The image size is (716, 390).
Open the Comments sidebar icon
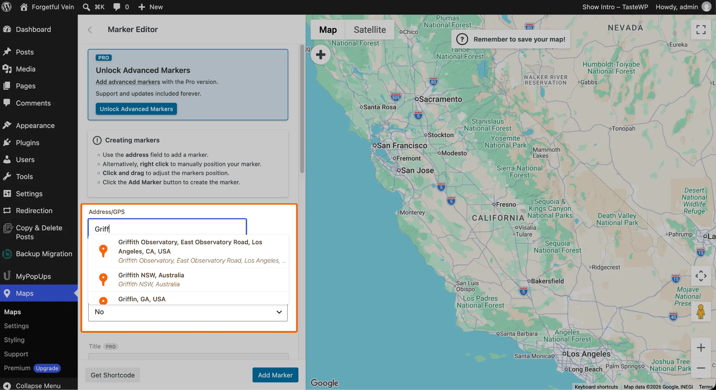click(7, 103)
